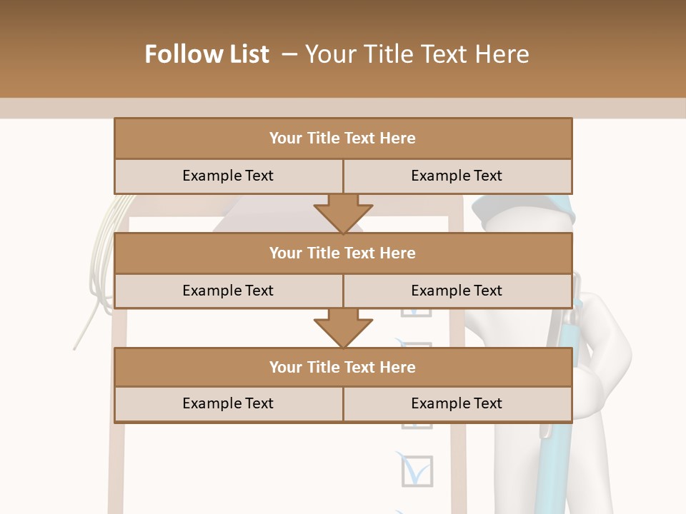686x514 pixels.
Task: Click the down arrow below the first block
Action: tap(343, 213)
